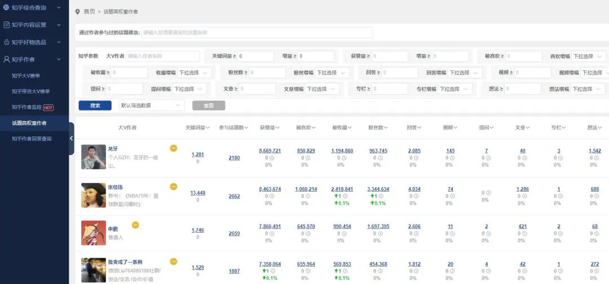Image resolution: width=609 pixels, height=284 pixels.
Task: Click the clock icon under 我变成了一条狗's 7,358,064
Action: coord(273,271)
